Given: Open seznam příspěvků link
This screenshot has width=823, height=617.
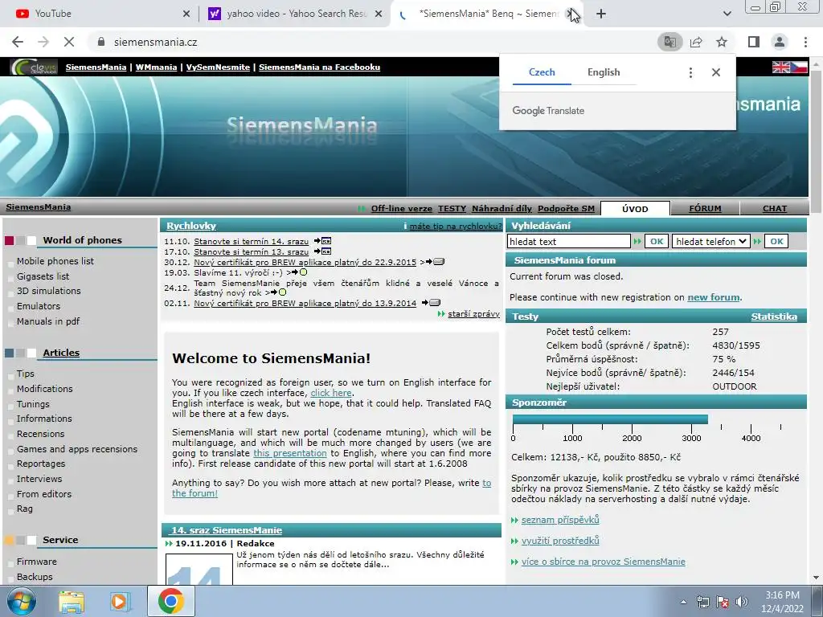Looking at the screenshot, I should pyautogui.click(x=560, y=520).
